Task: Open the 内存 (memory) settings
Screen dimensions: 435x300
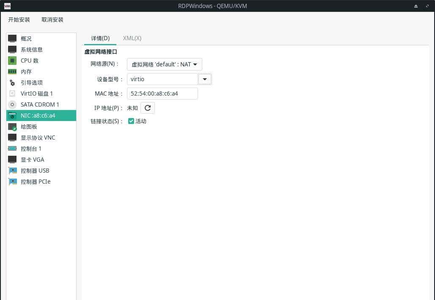Action: click(x=25, y=72)
